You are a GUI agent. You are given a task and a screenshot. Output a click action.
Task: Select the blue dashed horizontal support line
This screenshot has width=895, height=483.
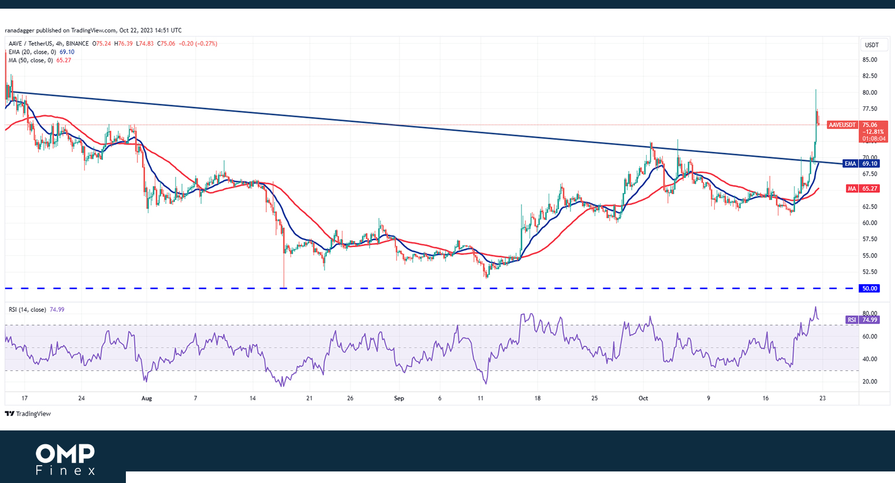coord(431,288)
